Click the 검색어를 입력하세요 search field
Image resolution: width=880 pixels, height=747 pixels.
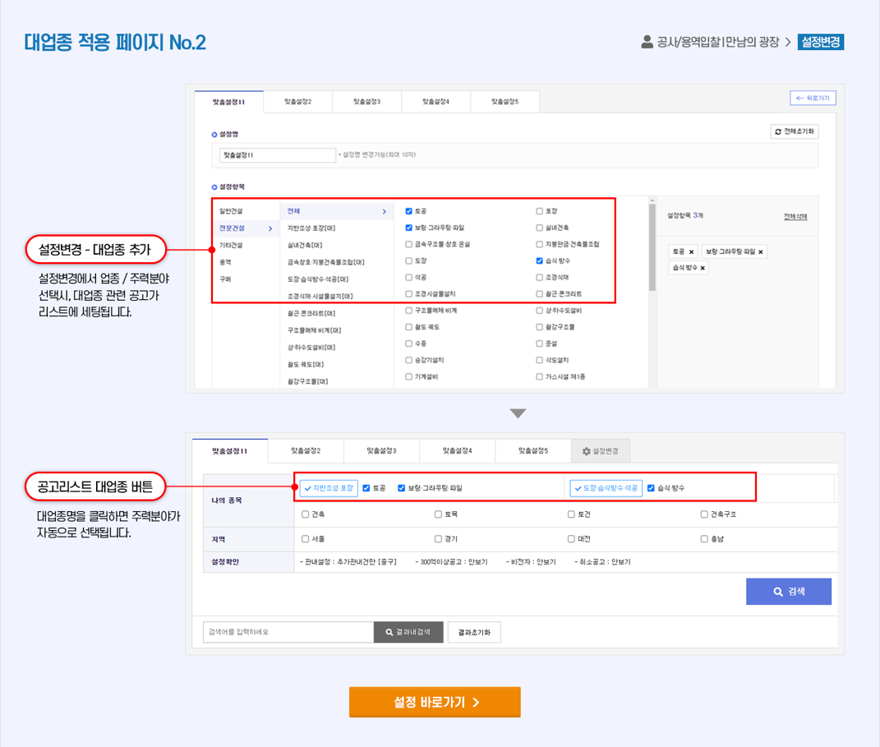click(288, 632)
